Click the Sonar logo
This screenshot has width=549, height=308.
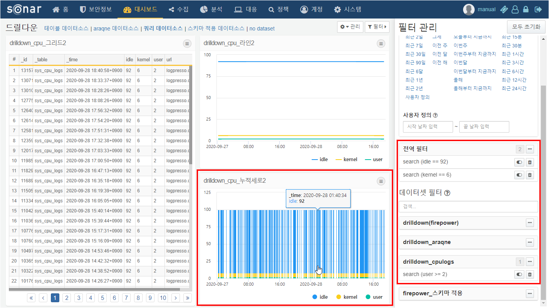coord(24,9)
